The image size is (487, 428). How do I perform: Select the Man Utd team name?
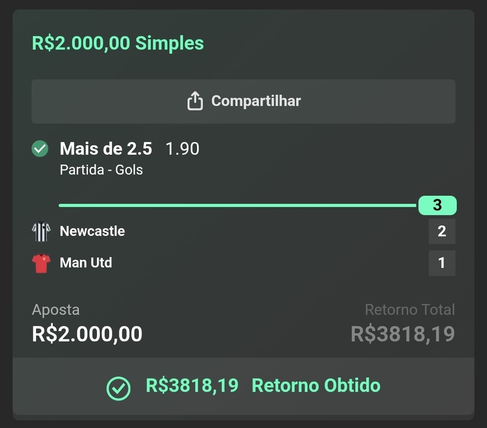pyautogui.click(x=86, y=263)
